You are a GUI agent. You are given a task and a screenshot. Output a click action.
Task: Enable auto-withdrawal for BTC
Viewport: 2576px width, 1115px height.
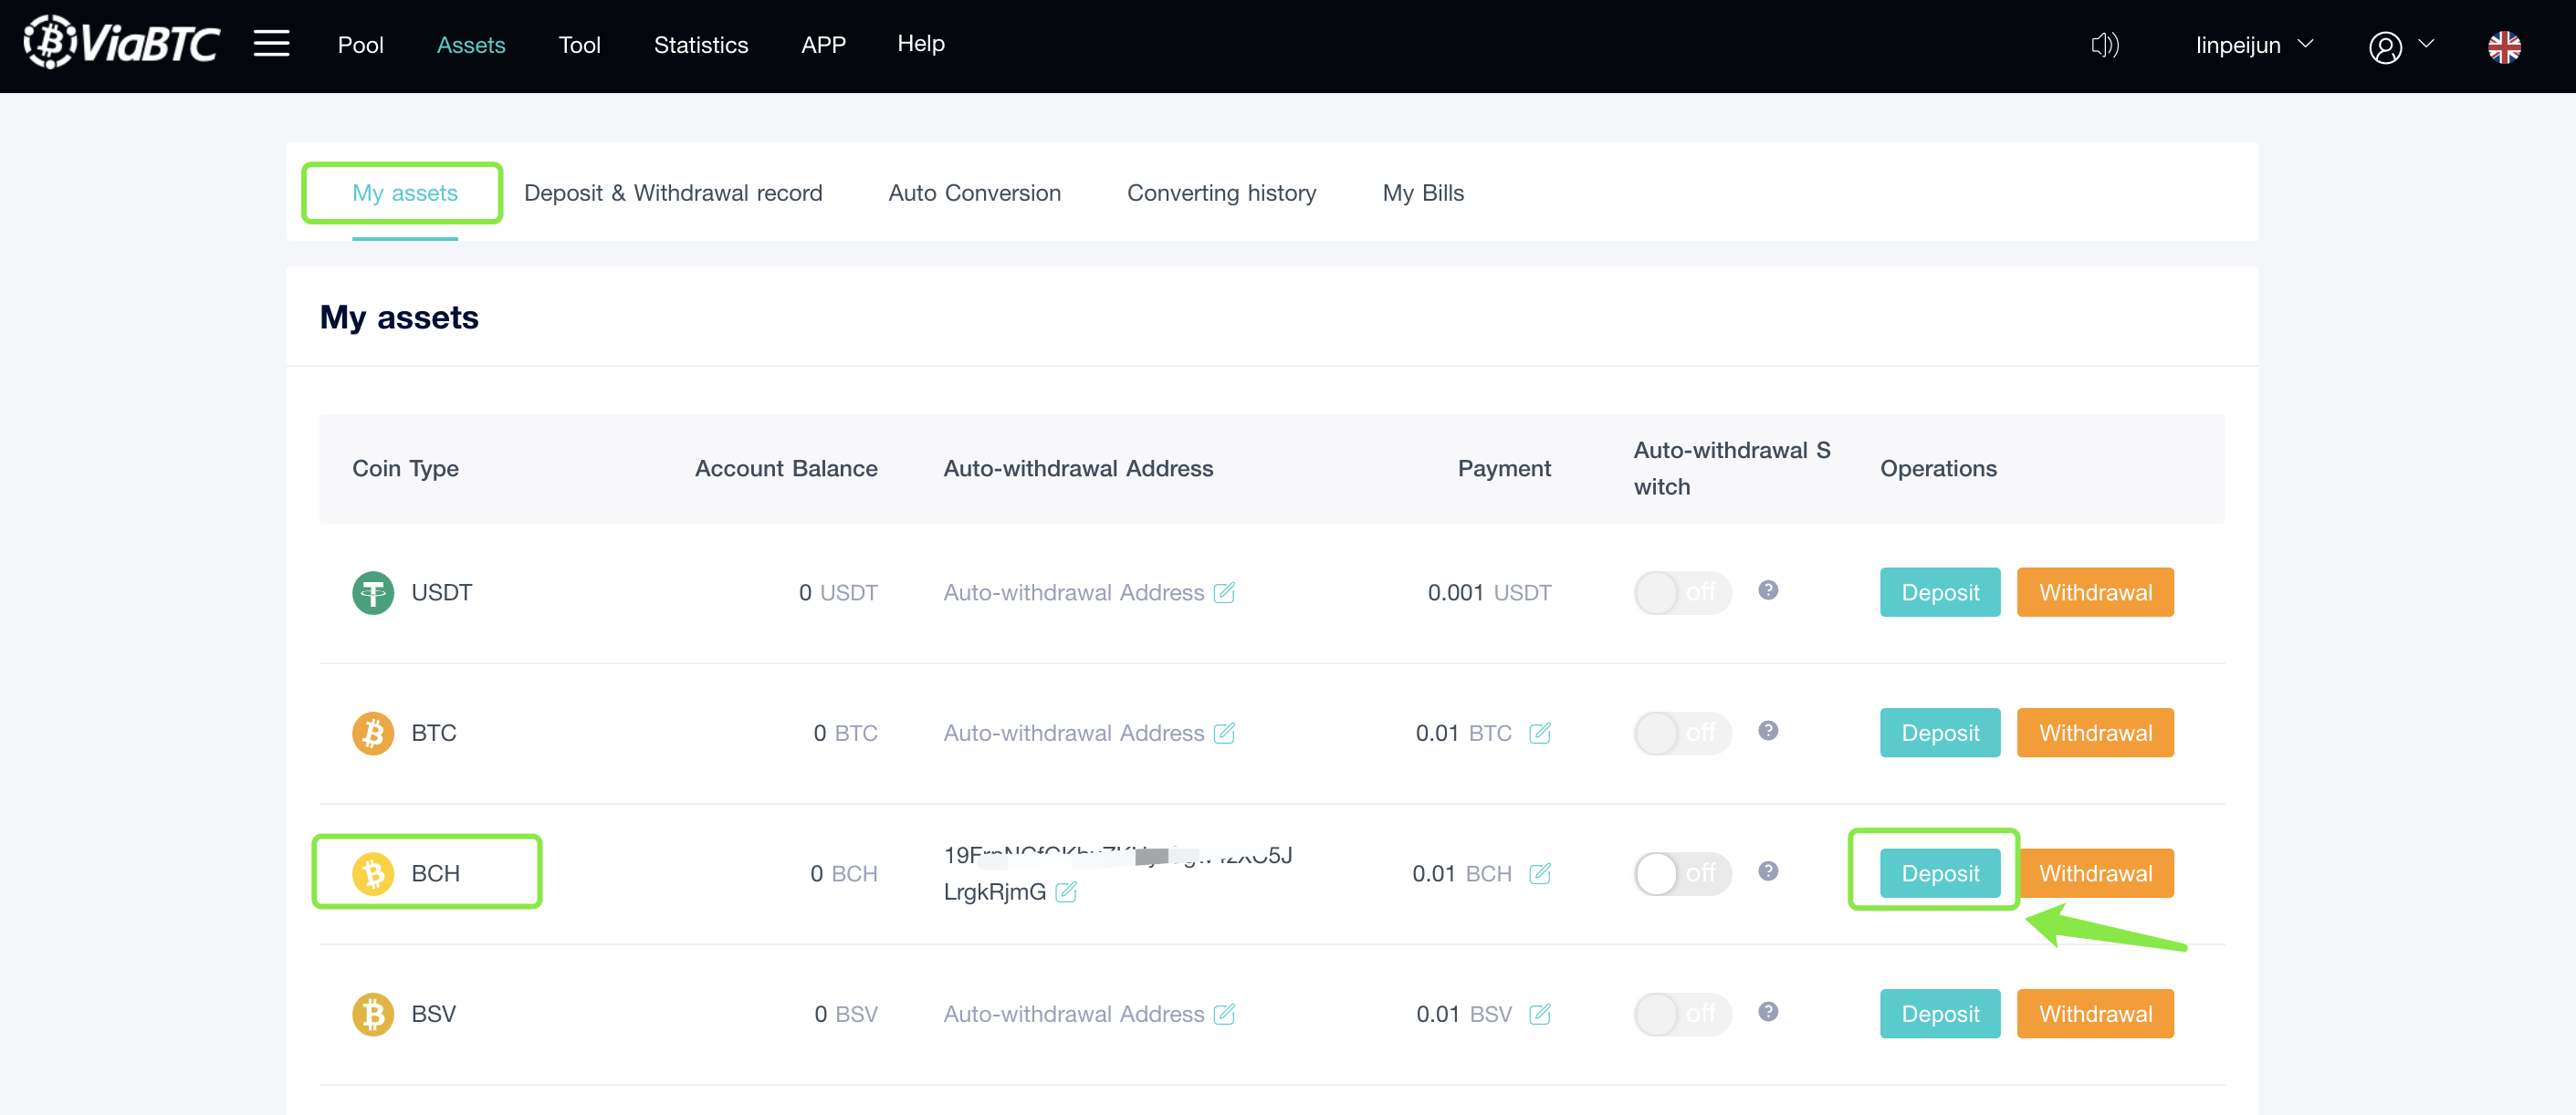(x=1682, y=733)
